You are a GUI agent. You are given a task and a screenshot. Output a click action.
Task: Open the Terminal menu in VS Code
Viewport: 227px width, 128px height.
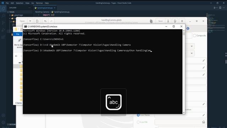pyautogui.click(x=39, y=3)
